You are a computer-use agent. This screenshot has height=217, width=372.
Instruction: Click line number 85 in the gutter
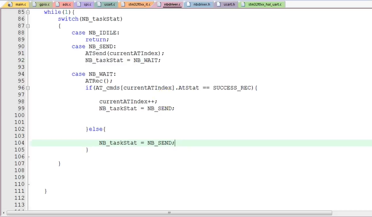tap(21, 12)
